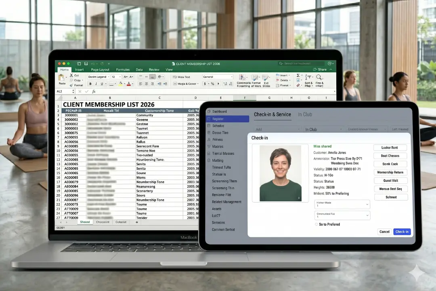Click the Insert cells icon
The width and height of the screenshot is (436, 291).
(277, 75)
